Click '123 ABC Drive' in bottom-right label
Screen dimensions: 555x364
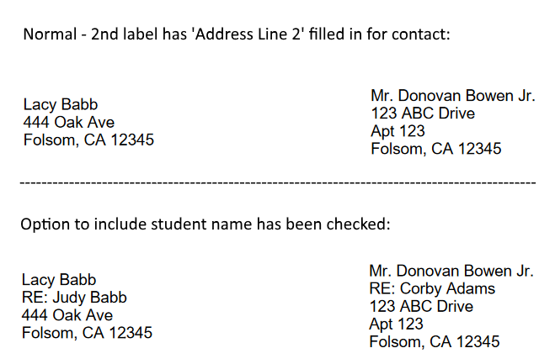tap(421, 306)
